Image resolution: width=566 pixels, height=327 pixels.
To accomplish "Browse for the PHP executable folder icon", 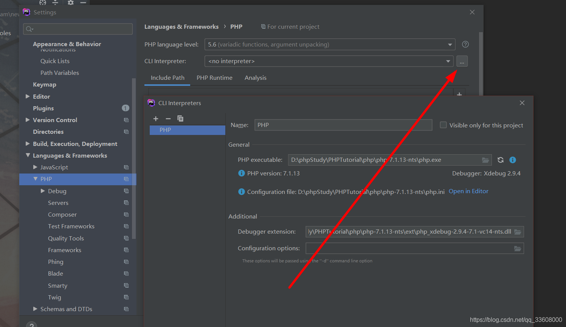I will 485,160.
